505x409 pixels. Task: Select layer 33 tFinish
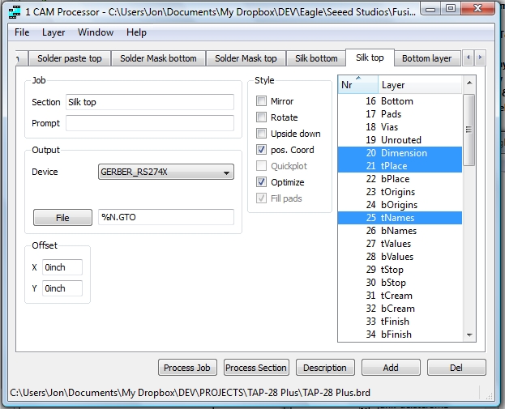pyautogui.click(x=400, y=322)
